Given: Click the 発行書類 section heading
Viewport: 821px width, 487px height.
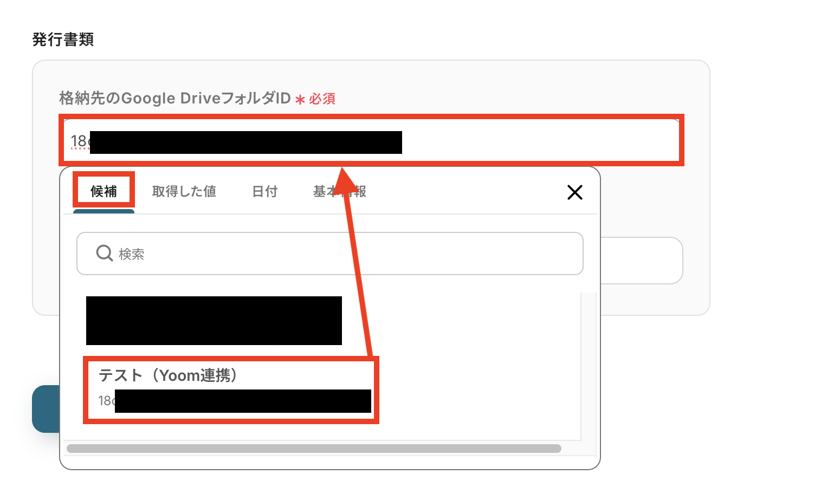Looking at the screenshot, I should (63, 40).
